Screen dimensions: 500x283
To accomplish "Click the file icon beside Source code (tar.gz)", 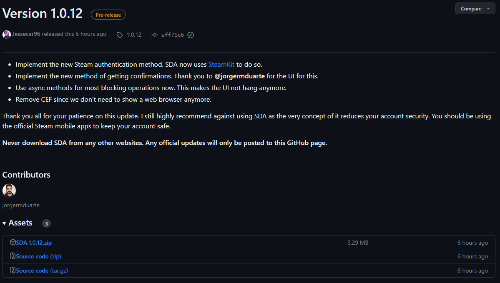I will tap(13, 270).
